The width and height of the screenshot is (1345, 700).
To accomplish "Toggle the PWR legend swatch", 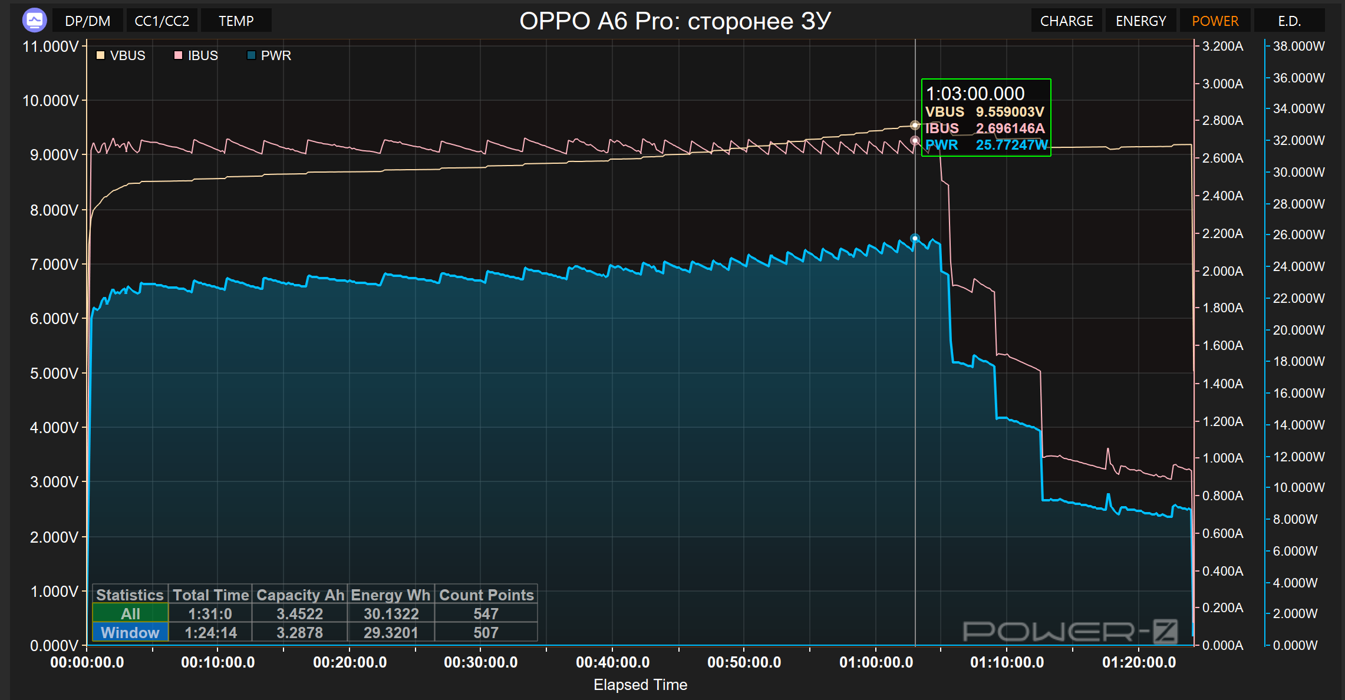I will coord(251,55).
